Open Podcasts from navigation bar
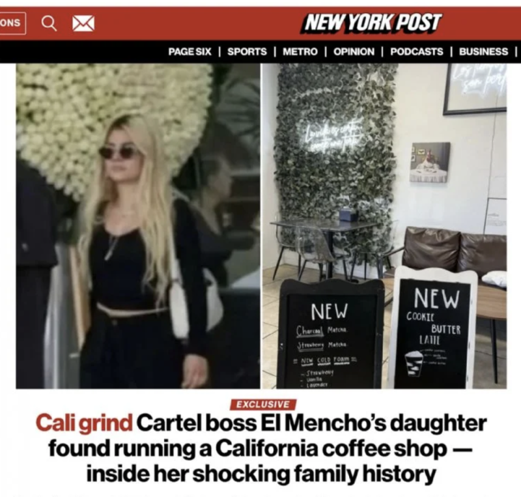The image size is (521, 497). (416, 51)
